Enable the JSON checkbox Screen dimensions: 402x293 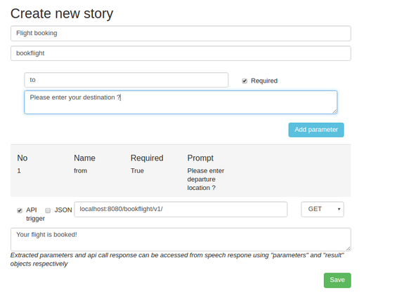pyautogui.click(x=48, y=210)
